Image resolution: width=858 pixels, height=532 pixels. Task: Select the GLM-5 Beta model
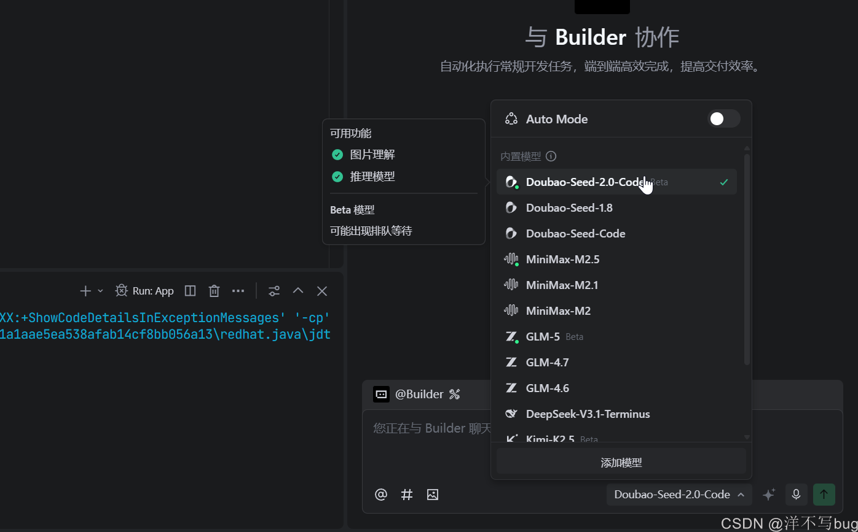616,337
